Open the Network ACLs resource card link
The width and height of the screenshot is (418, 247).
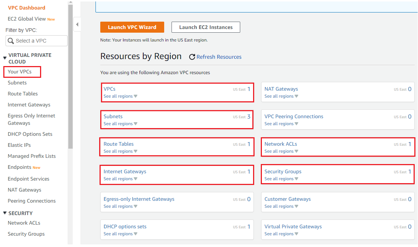click(x=281, y=144)
